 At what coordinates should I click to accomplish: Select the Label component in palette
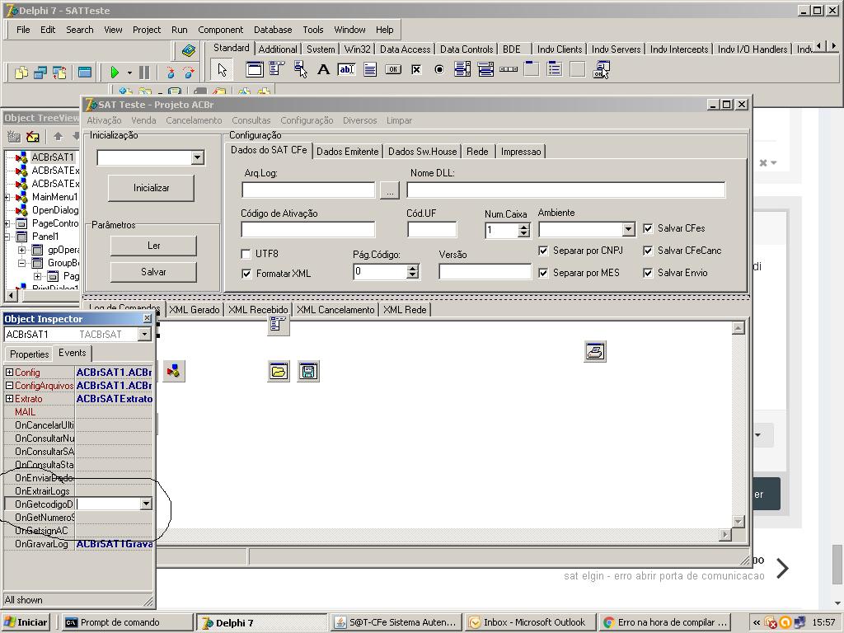[x=323, y=69]
